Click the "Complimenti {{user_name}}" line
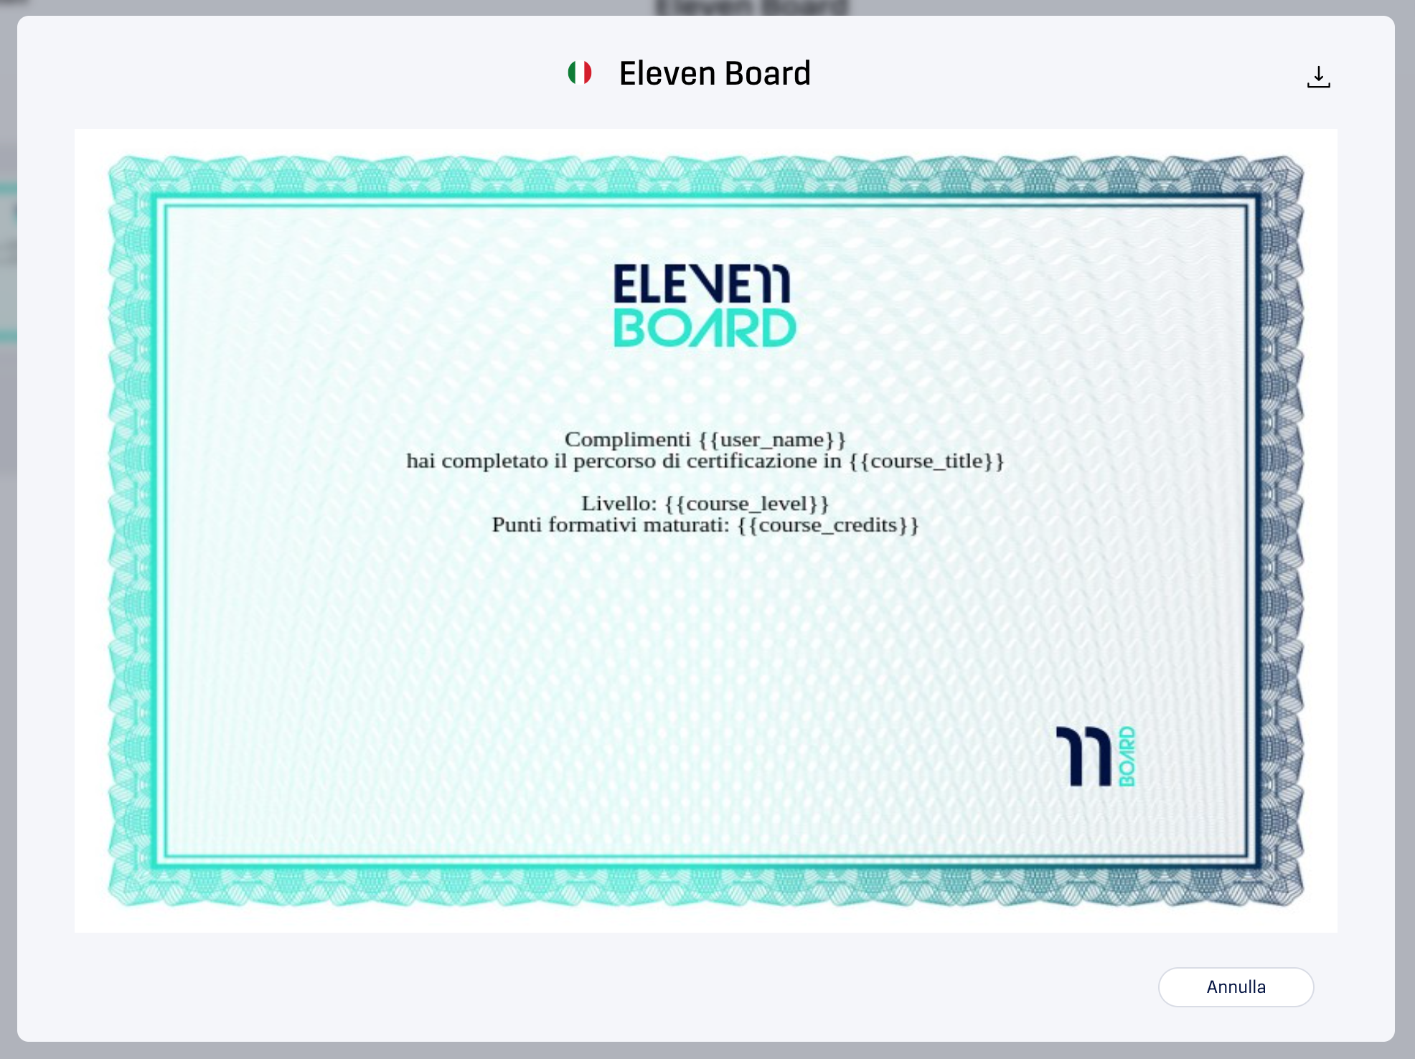 coord(705,439)
